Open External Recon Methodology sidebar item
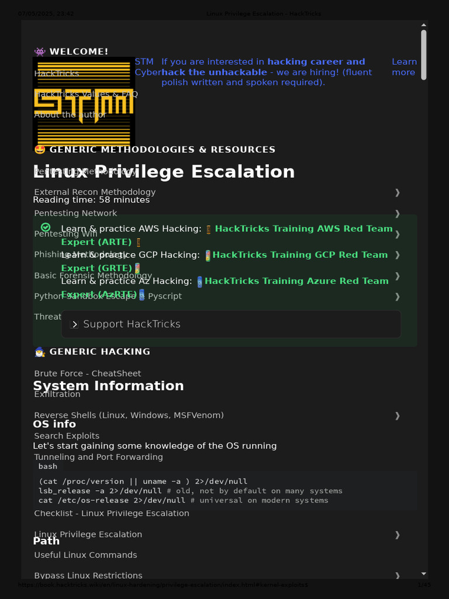This screenshot has width=449, height=599. (95, 192)
